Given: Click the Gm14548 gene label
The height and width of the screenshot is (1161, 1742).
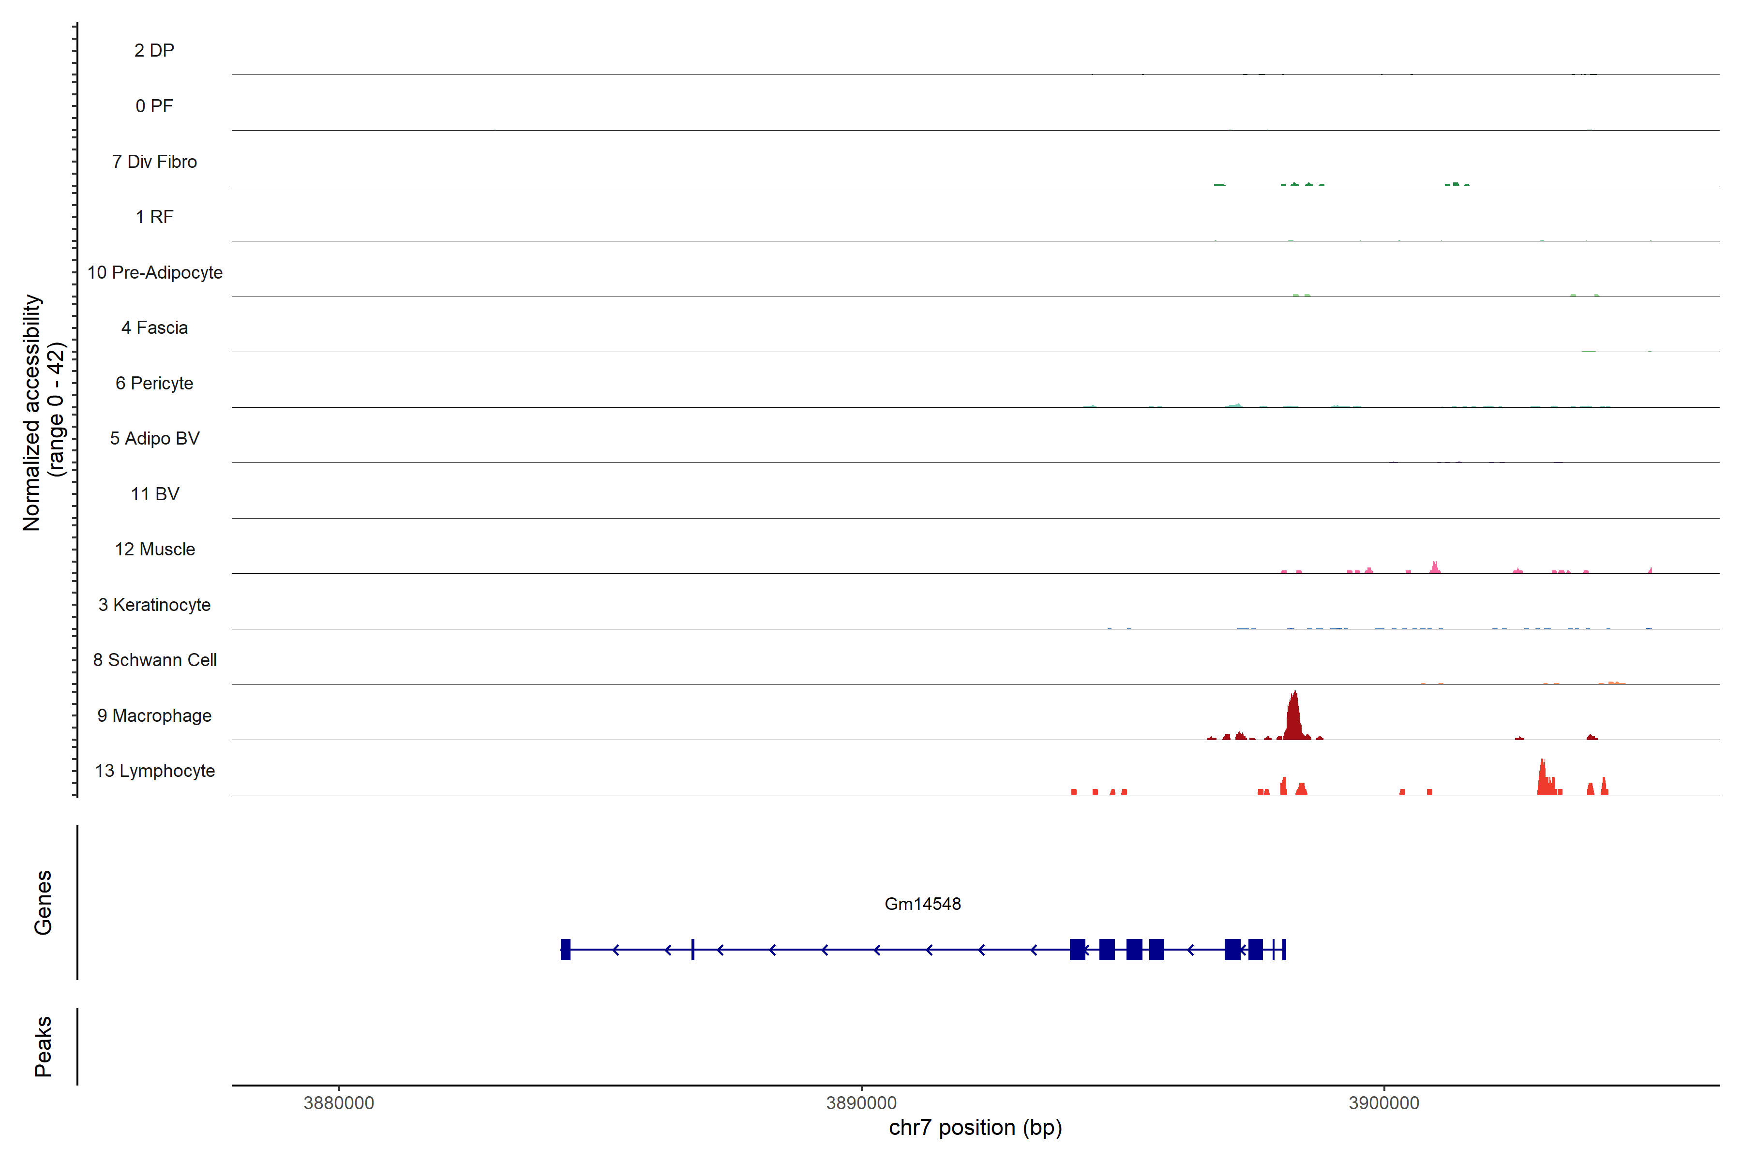Looking at the screenshot, I should pos(922,903).
